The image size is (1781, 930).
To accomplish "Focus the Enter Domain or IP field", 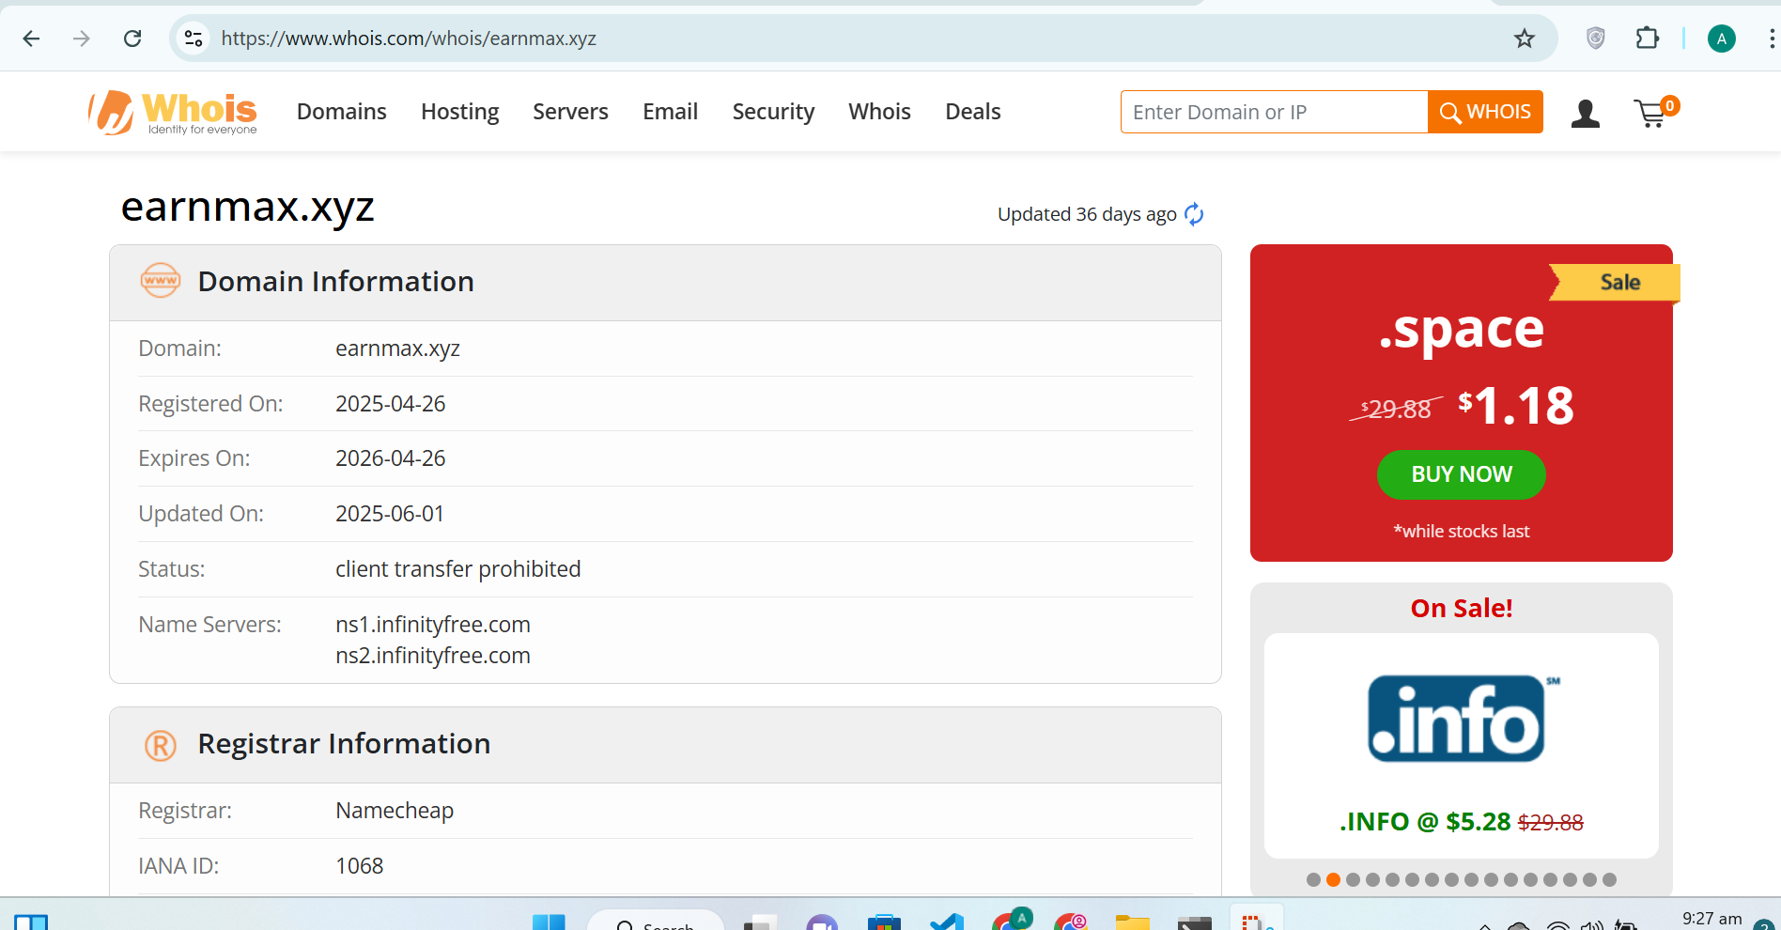I will click(x=1274, y=113).
